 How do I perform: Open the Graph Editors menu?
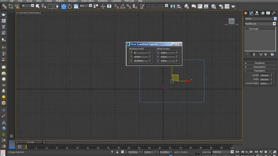pos(88,1)
